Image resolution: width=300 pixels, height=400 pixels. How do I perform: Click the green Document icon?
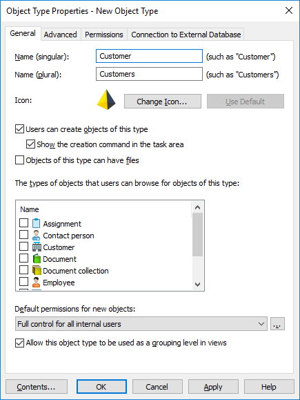tap(37, 258)
